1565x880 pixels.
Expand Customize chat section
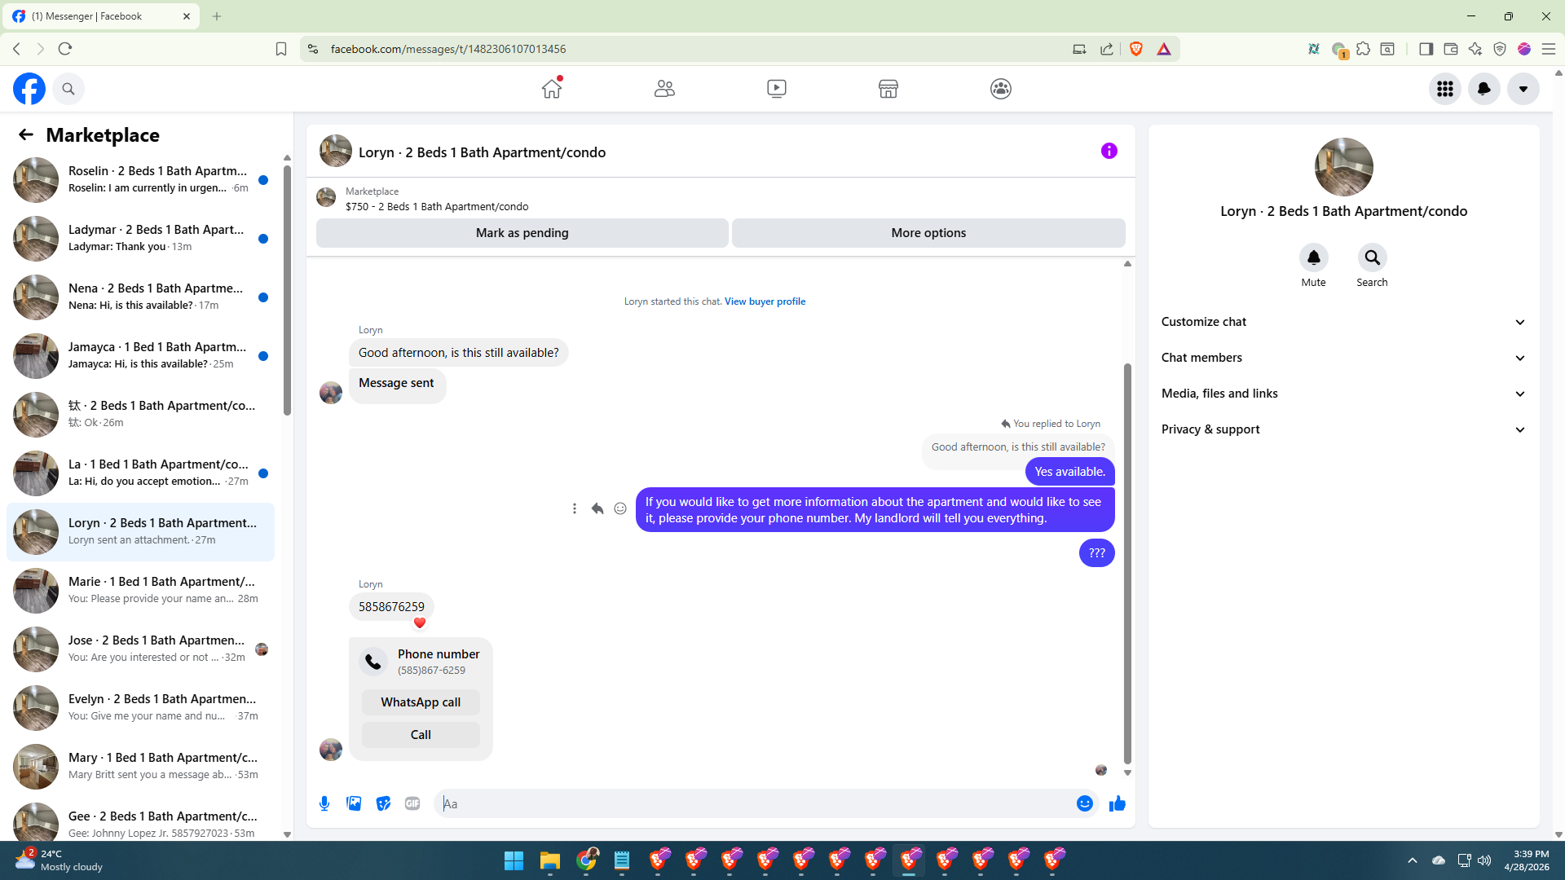[1343, 322]
